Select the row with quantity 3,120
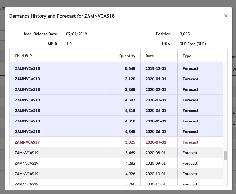The image size is (236, 194). 116,79
